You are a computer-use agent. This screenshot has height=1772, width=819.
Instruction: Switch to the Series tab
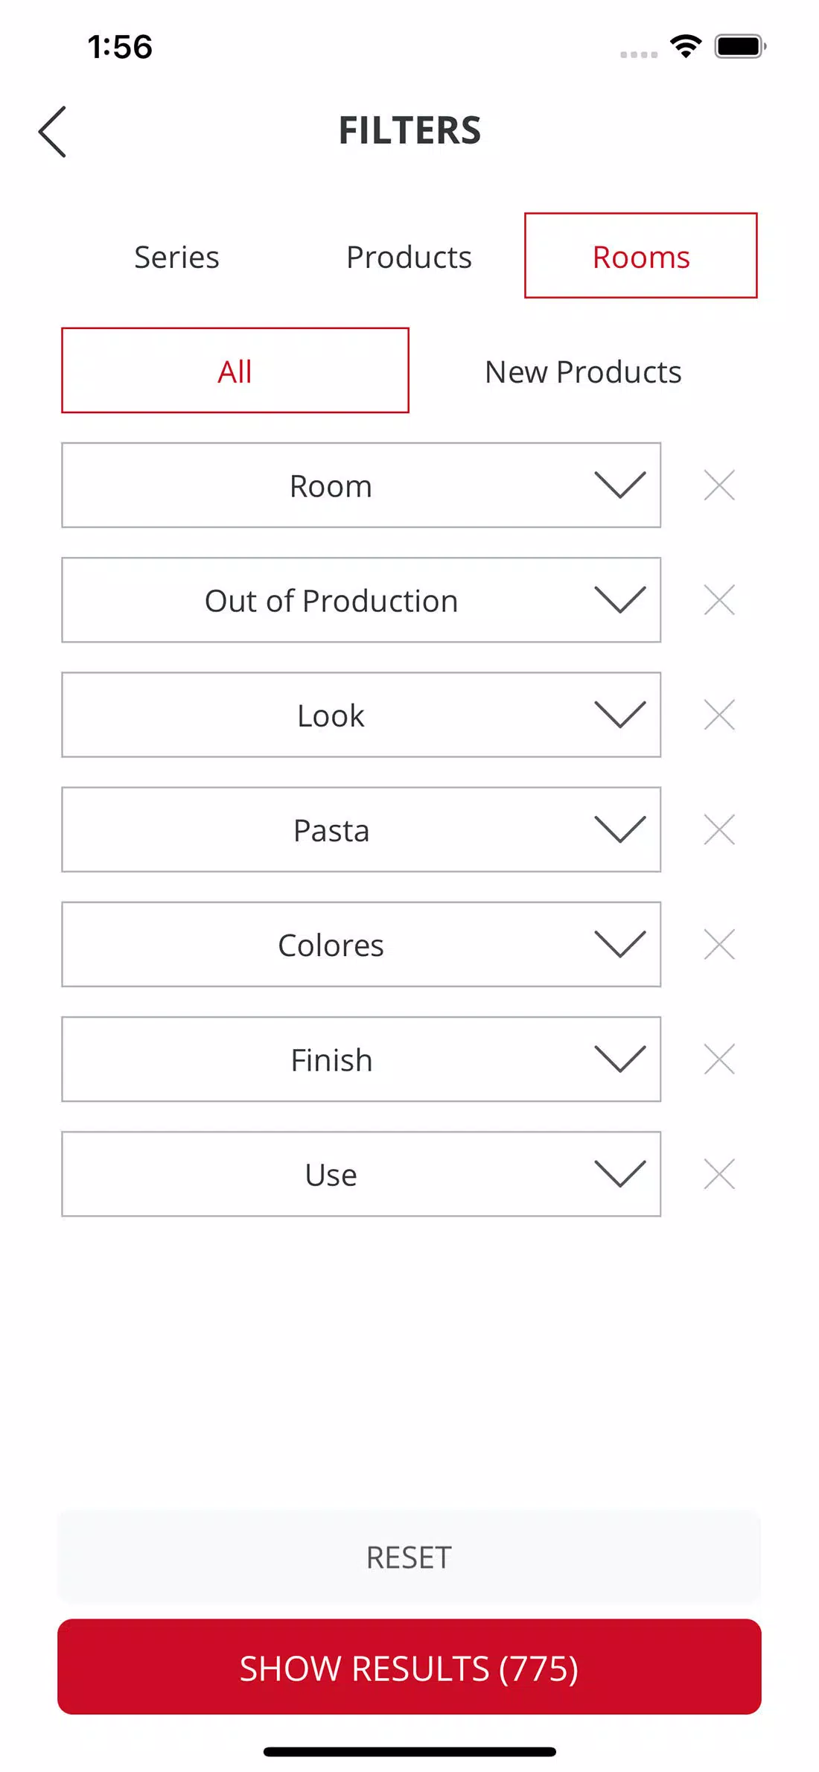click(x=176, y=257)
